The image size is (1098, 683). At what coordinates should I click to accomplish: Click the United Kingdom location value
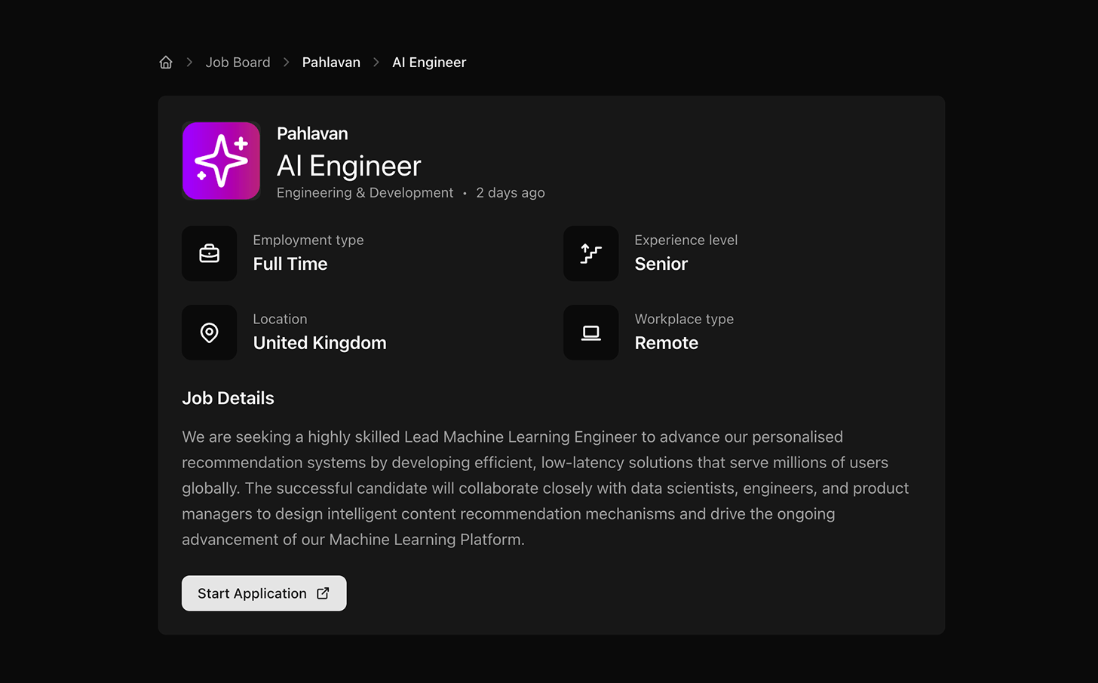tap(320, 343)
